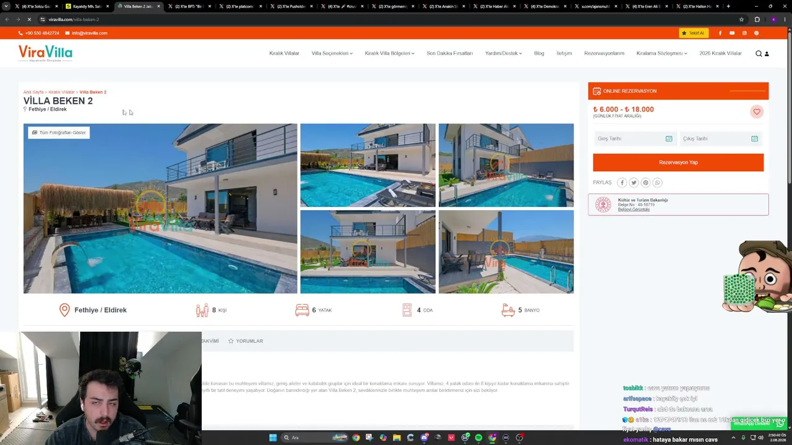
Task: Open the top right villa thumbnail
Action: pyautogui.click(x=506, y=165)
